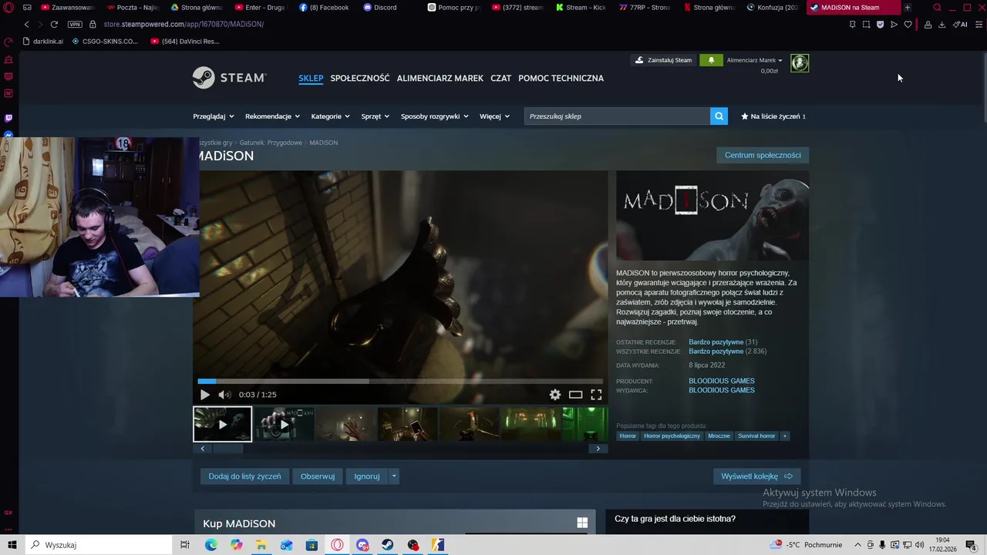Select the second trailer thumbnail
This screenshot has width=987, height=555.
click(284, 424)
